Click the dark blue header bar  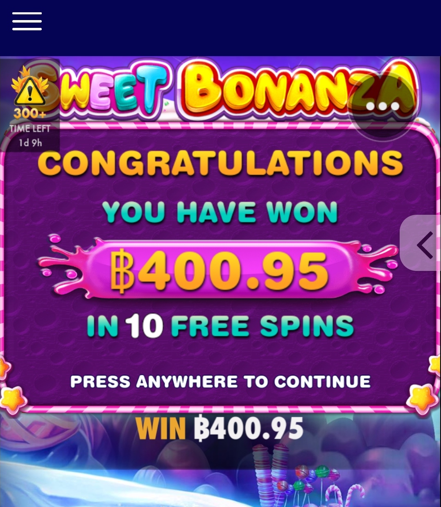click(220, 28)
